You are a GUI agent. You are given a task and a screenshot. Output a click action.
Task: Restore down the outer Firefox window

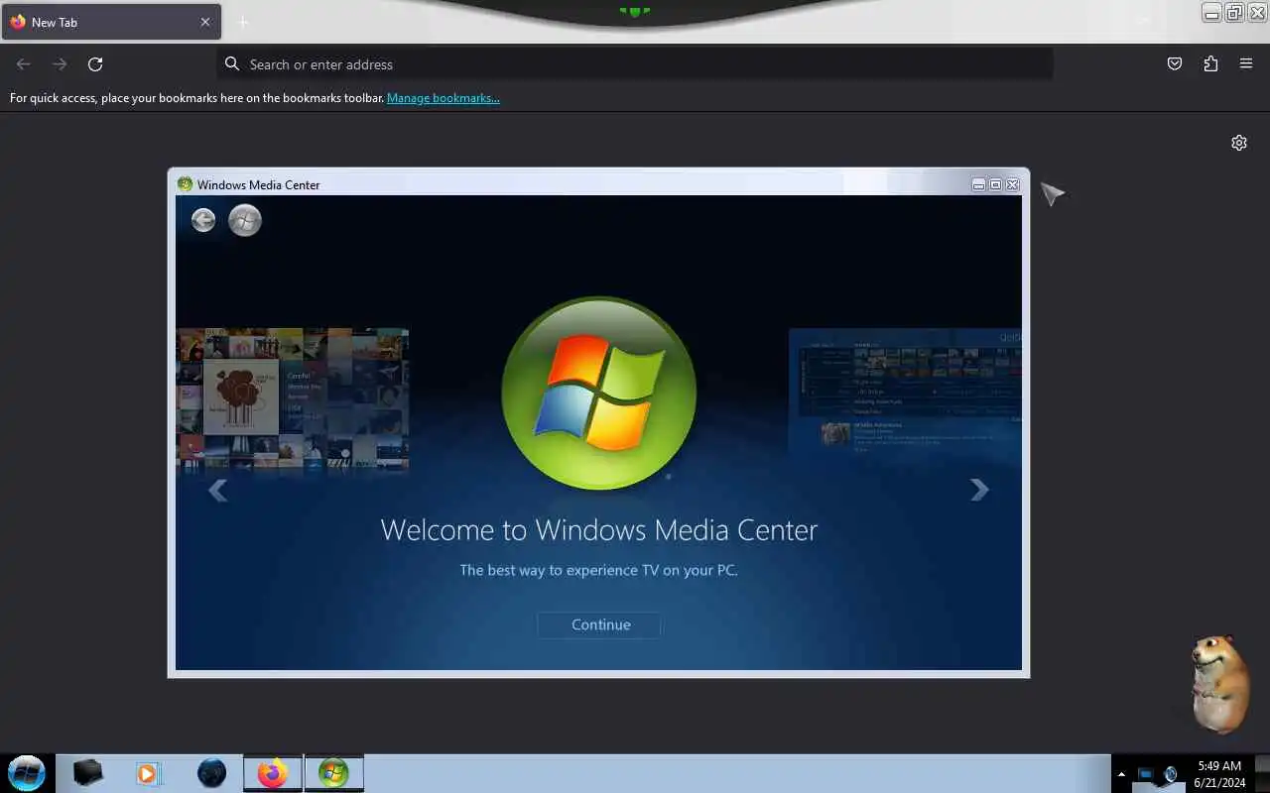click(x=1234, y=13)
